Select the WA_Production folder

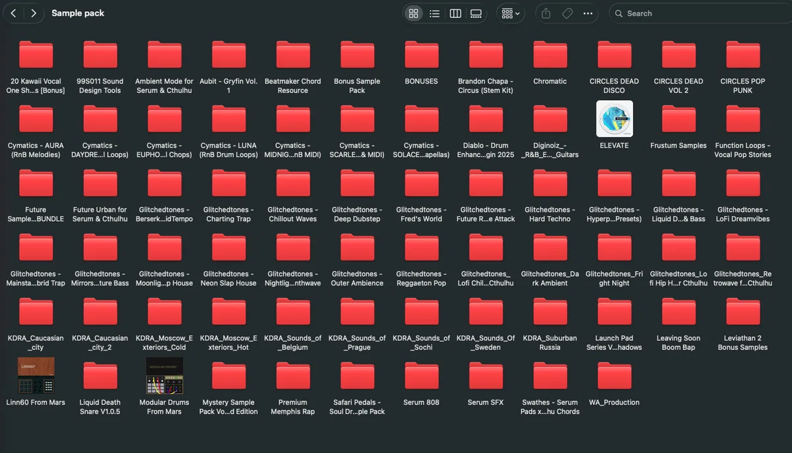614,377
